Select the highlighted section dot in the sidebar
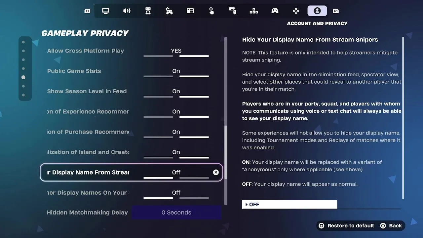Screen dimensions: 423x238 click(23, 77)
